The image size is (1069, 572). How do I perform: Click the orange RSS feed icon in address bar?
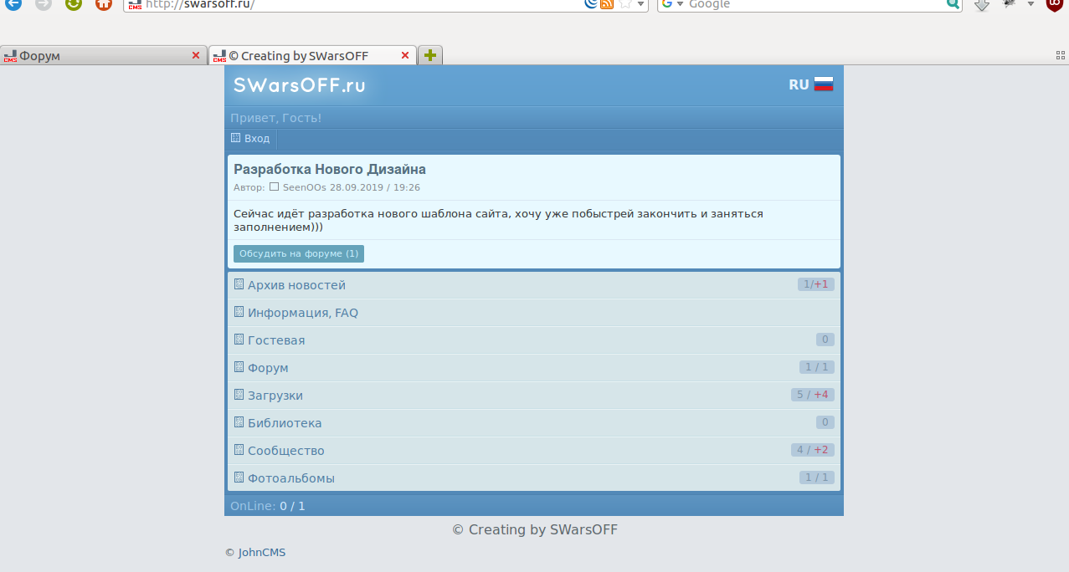point(607,4)
